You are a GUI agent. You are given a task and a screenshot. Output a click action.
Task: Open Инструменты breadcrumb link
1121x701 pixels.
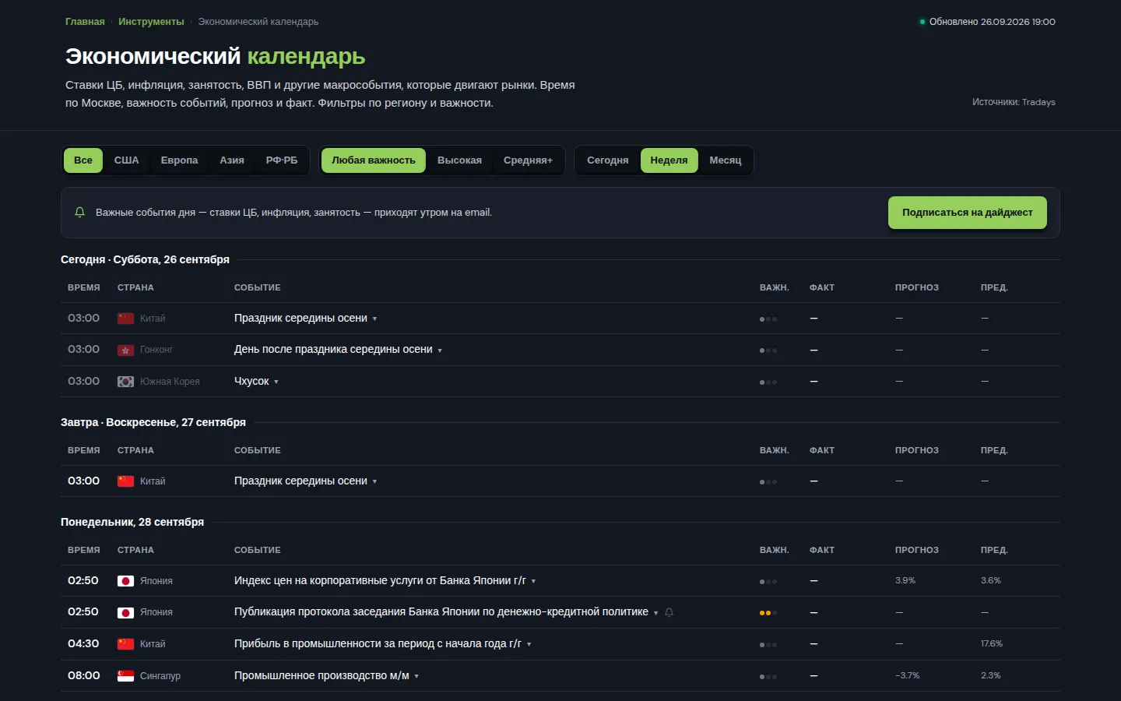(151, 22)
